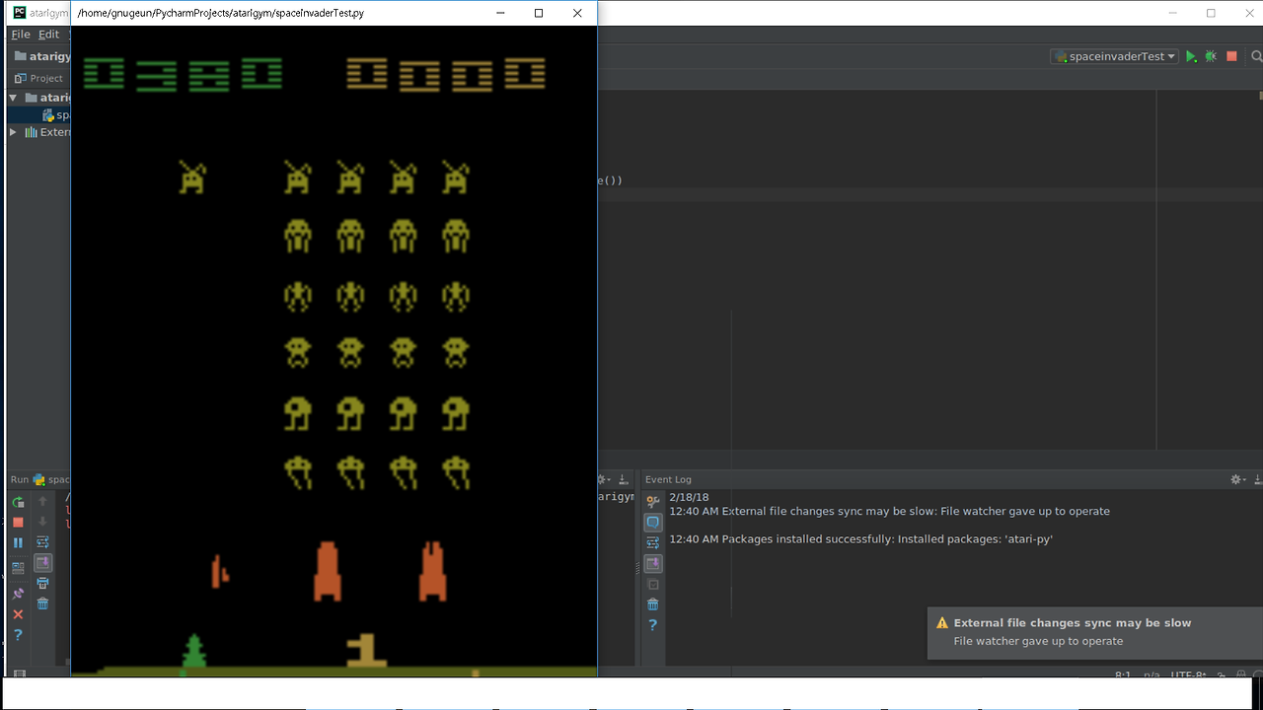This screenshot has height=710, width=1263.
Task: Click the down stack trace arrow in Run panel
Action: [x=42, y=522]
